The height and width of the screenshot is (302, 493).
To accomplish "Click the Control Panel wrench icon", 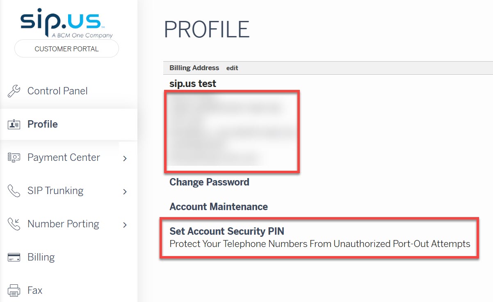I will pos(14,91).
